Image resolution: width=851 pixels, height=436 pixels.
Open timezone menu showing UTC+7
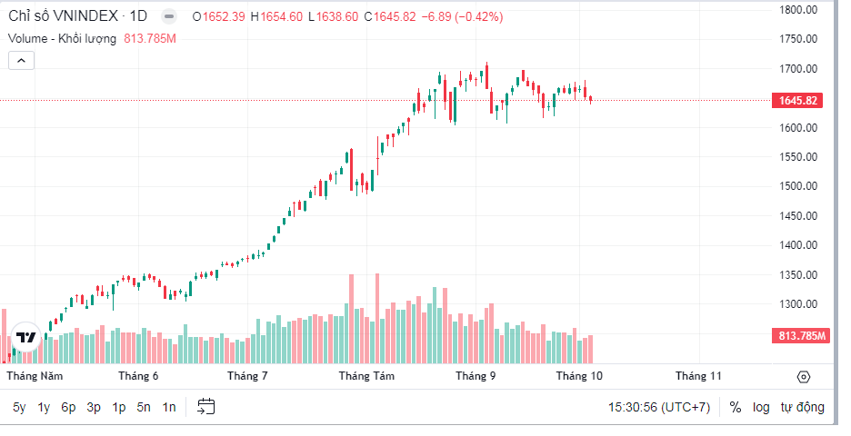click(x=659, y=407)
